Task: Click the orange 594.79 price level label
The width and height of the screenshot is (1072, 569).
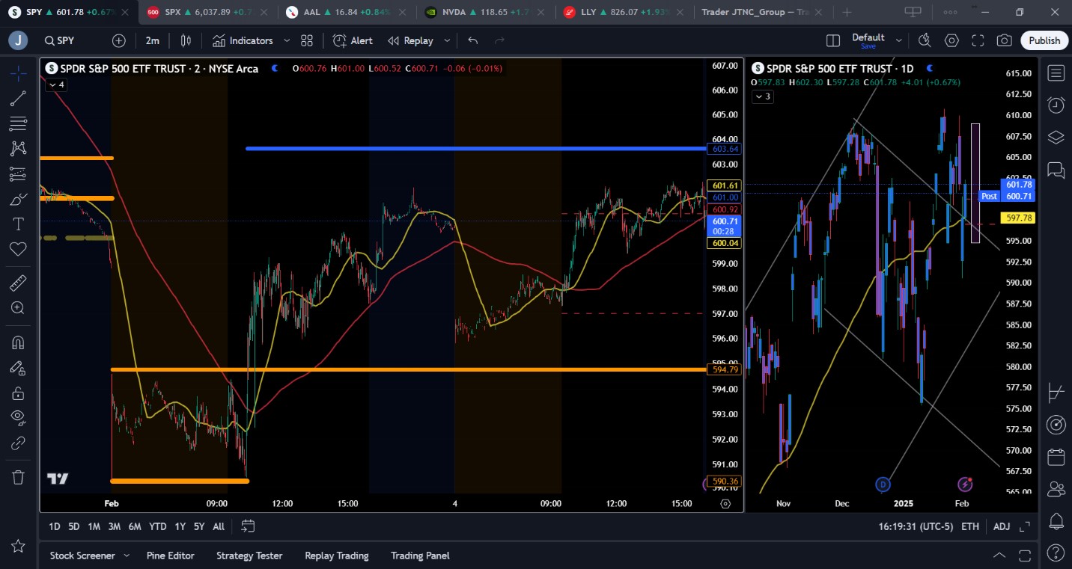Action: click(x=725, y=369)
